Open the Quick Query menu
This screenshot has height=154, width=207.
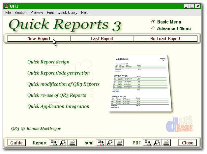point(68,13)
